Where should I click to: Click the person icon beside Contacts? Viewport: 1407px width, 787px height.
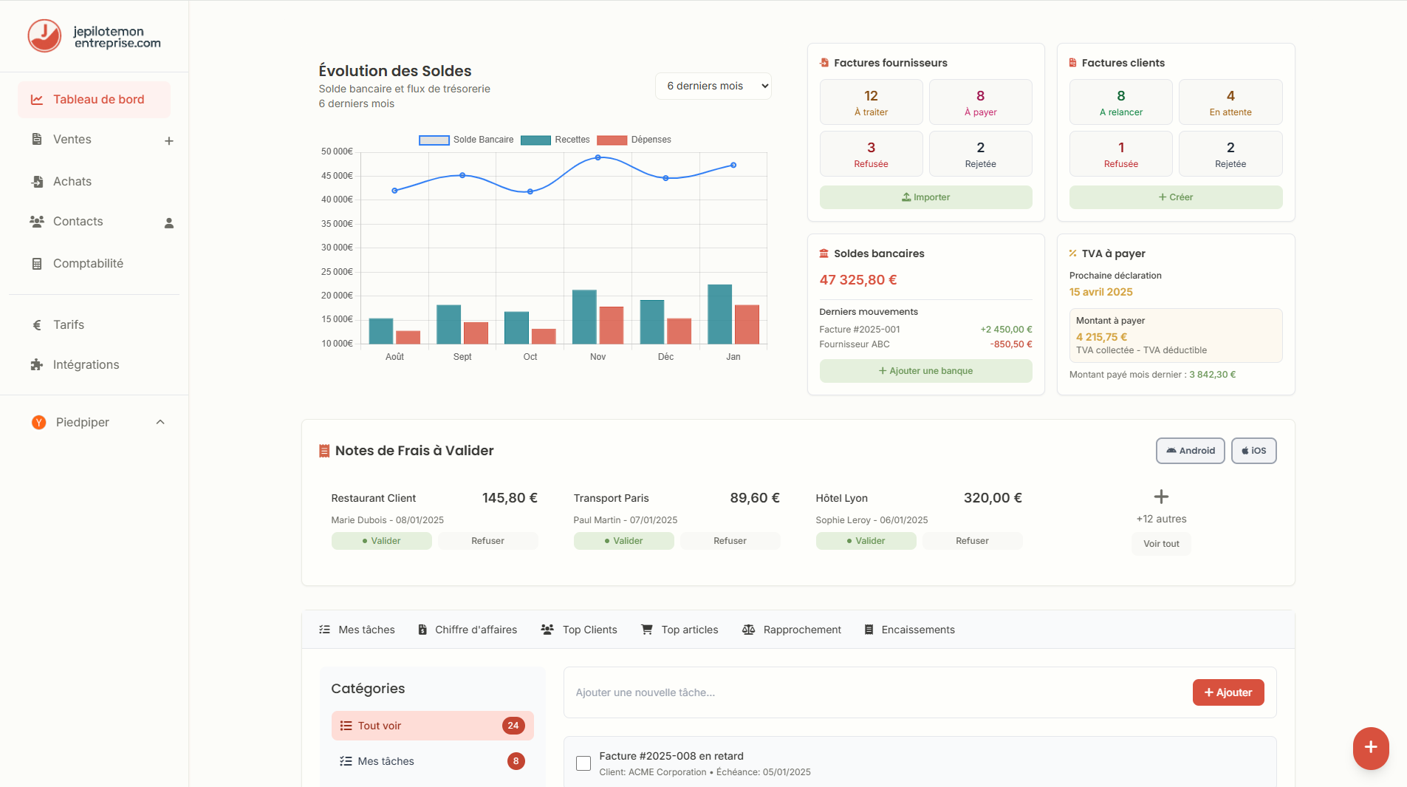click(x=168, y=222)
